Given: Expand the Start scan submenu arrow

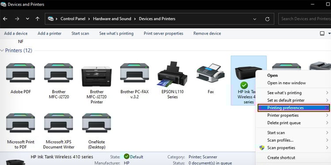Looking at the screenshot, I should pyautogui.click(x=327, y=133).
